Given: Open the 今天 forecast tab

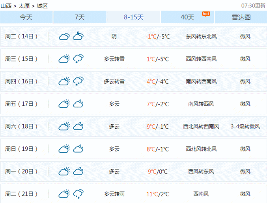Looking at the screenshot, I should coord(26,17).
